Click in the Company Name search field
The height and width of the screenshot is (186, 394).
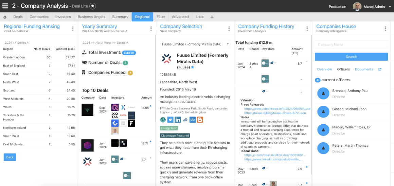click(351, 45)
